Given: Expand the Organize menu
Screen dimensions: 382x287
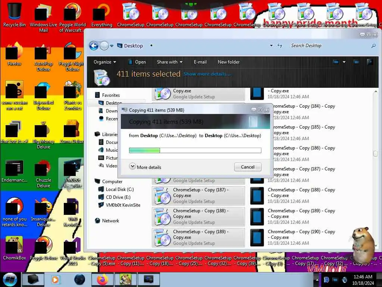Looking at the screenshot, I should [105, 62].
